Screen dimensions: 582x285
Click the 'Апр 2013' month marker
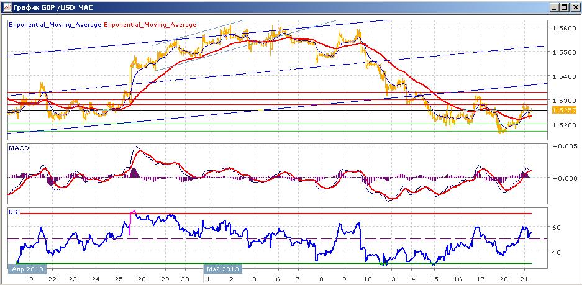click(27, 269)
